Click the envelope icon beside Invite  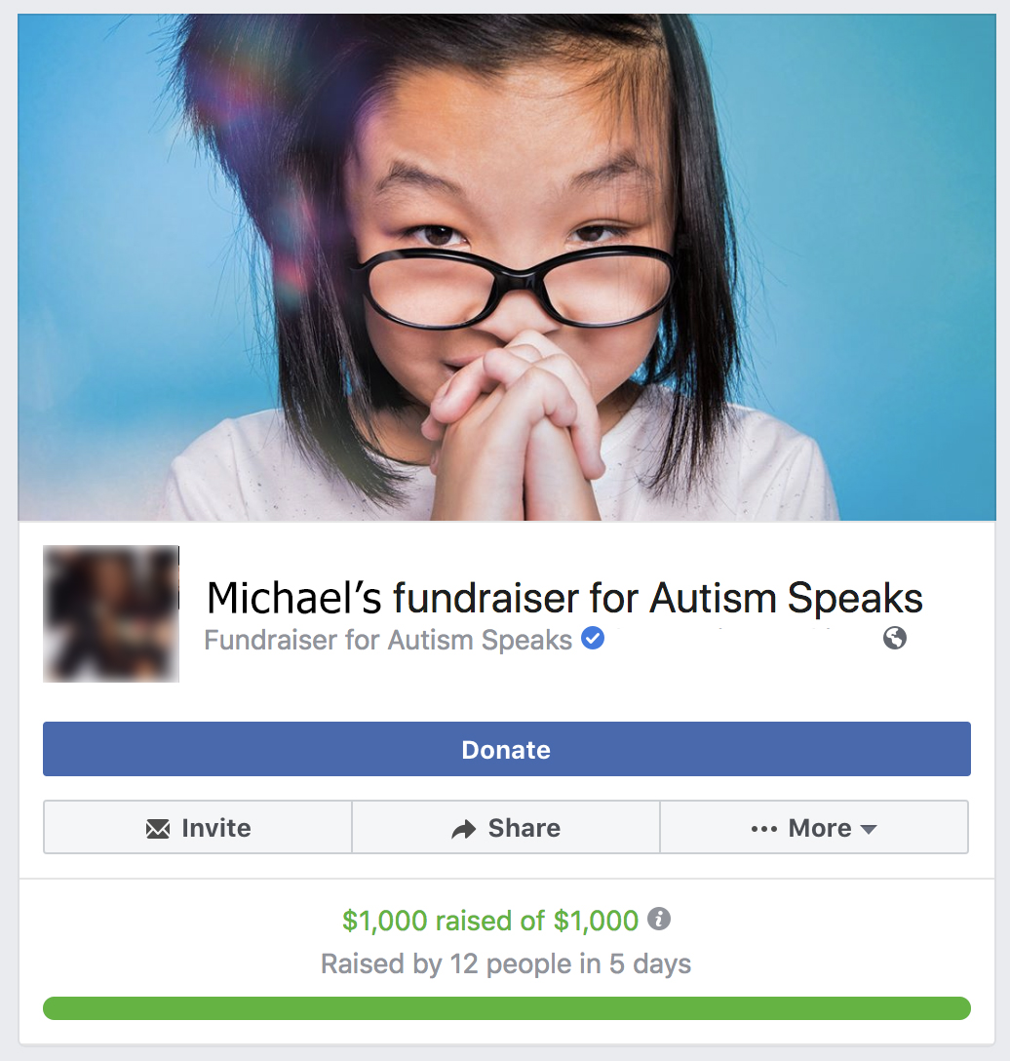158,828
